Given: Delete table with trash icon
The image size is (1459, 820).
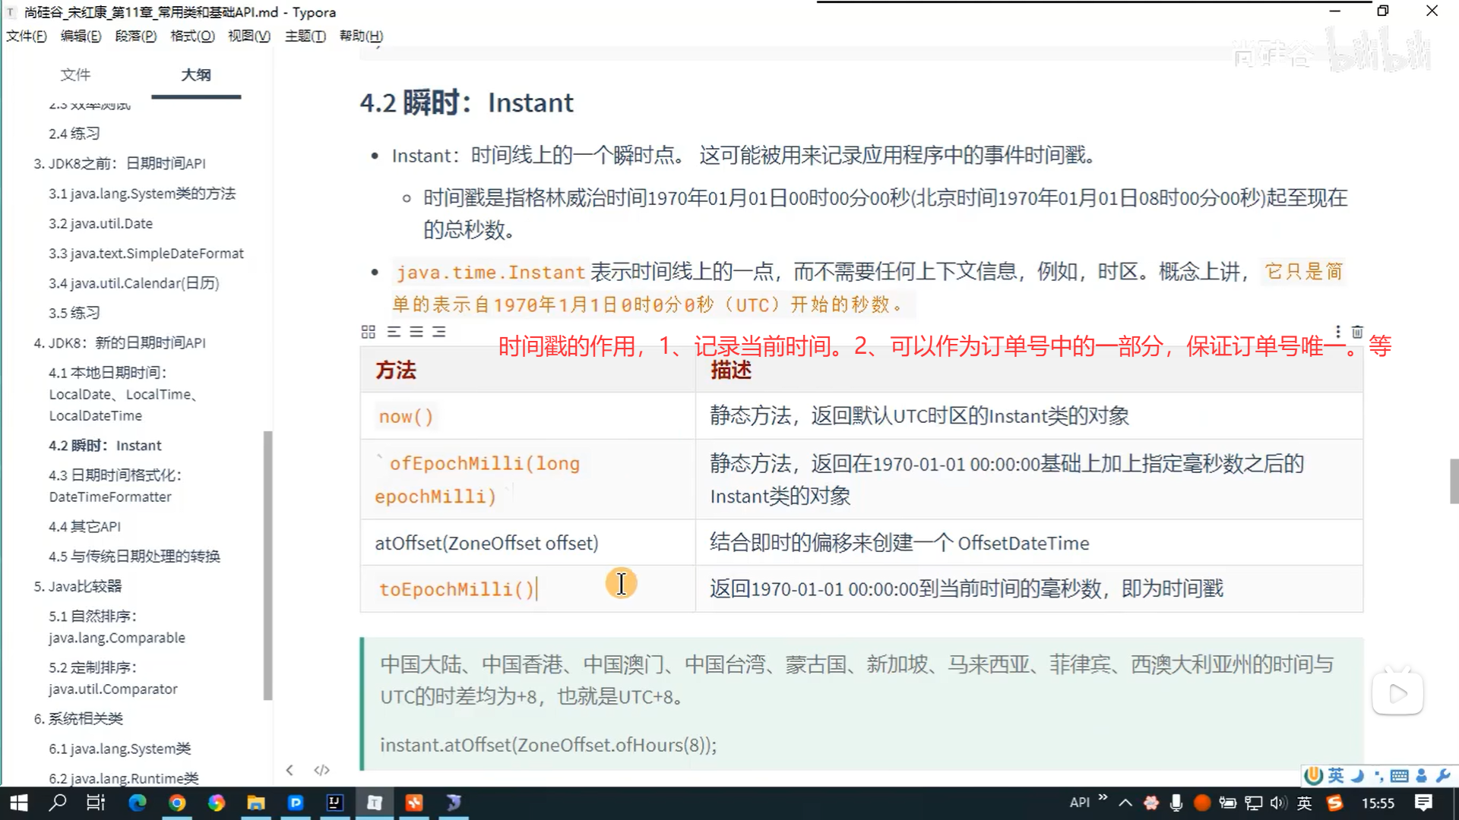Looking at the screenshot, I should tap(1357, 332).
